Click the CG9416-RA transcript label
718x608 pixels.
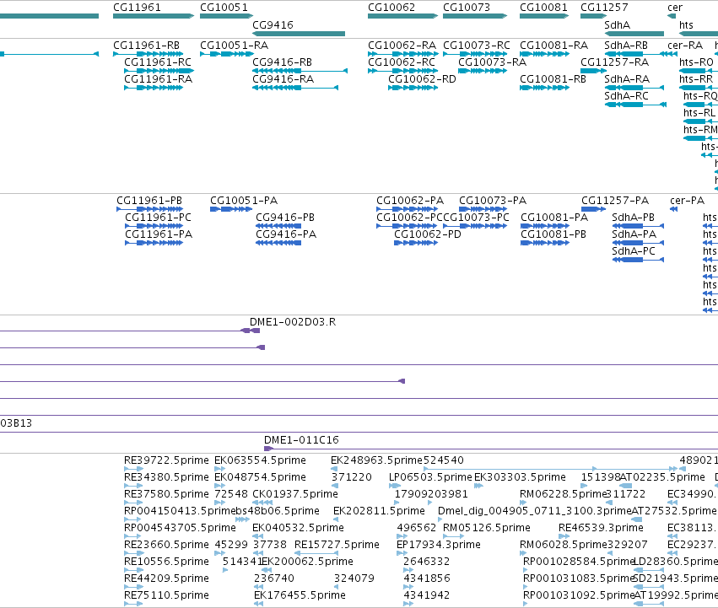[283, 79]
